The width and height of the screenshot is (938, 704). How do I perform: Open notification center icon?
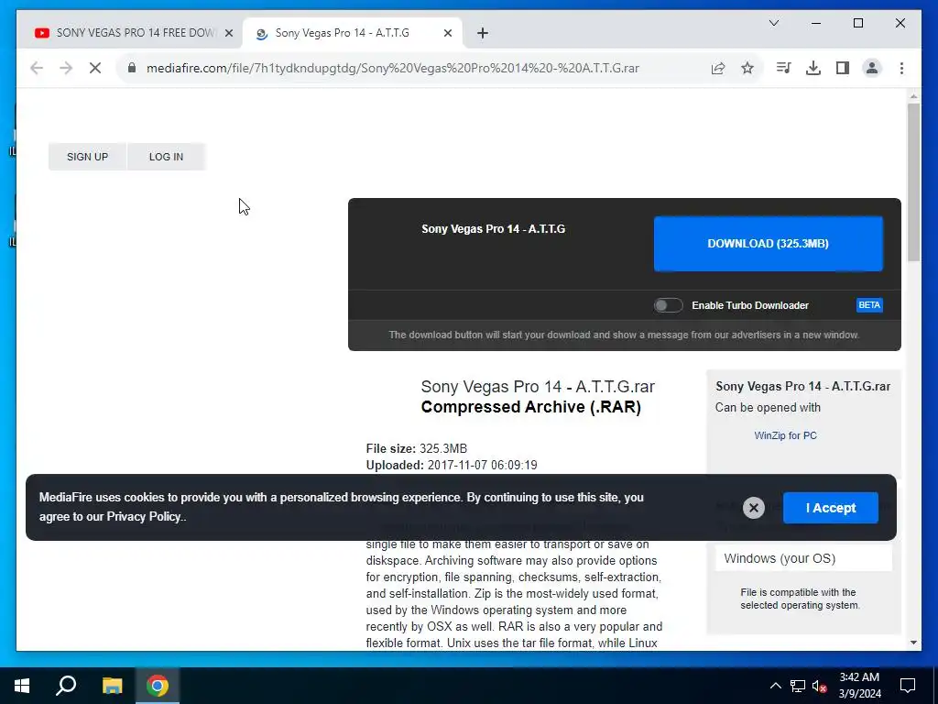908,686
